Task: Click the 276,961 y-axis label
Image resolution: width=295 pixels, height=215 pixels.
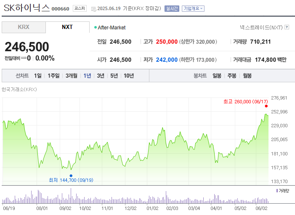Action: [279, 98]
